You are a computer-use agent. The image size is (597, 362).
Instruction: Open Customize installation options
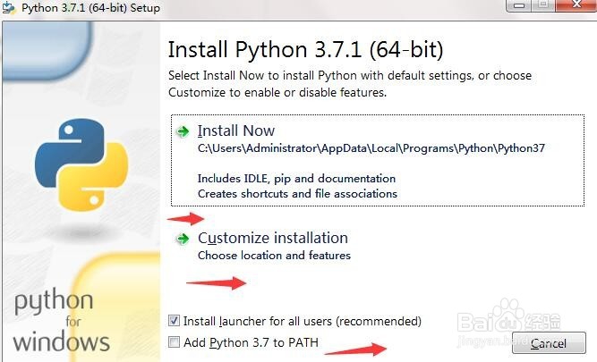pos(273,238)
